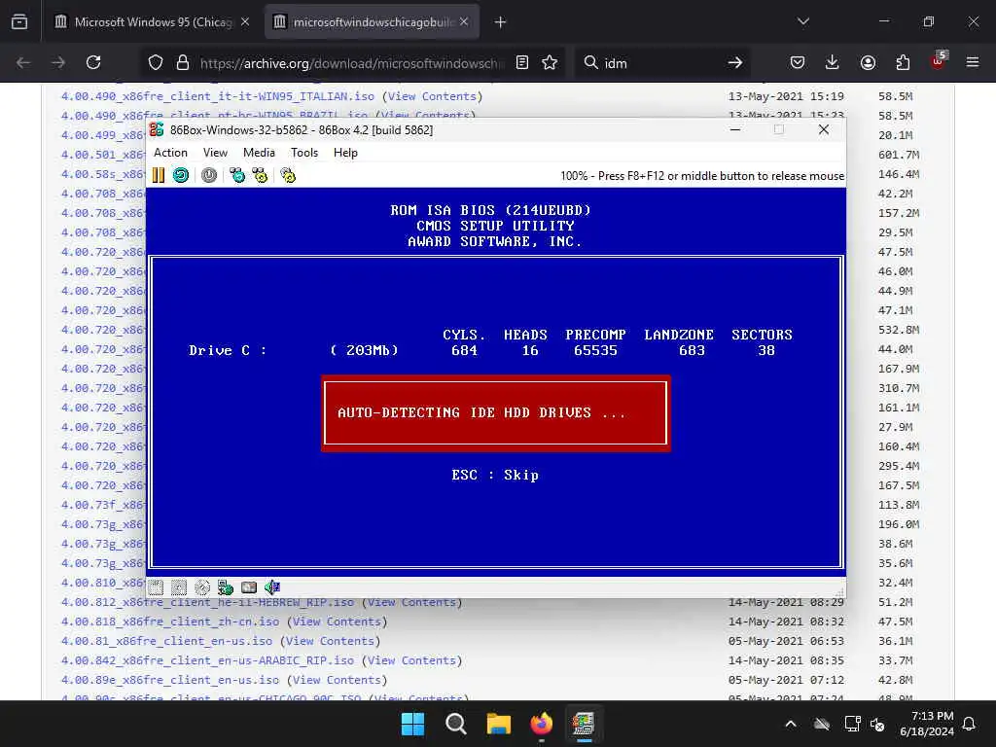Click the 58.5M size of the ITALIAN iso

896,96
